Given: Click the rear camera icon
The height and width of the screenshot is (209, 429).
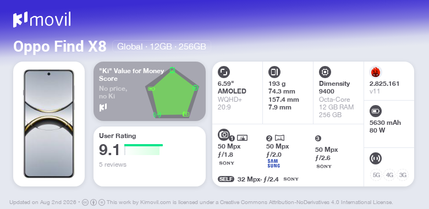Looking at the screenshot, I should point(224,134).
